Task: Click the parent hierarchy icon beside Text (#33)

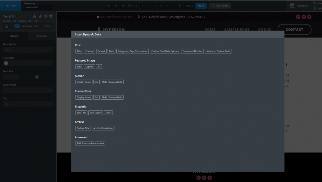Action: tap(35, 16)
